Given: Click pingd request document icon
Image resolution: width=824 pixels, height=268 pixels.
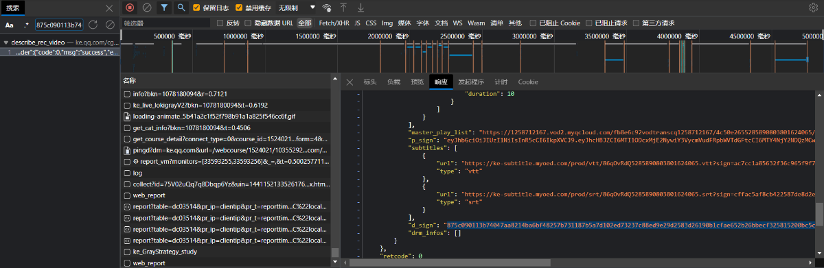Looking at the screenshot, I should coord(127,150).
